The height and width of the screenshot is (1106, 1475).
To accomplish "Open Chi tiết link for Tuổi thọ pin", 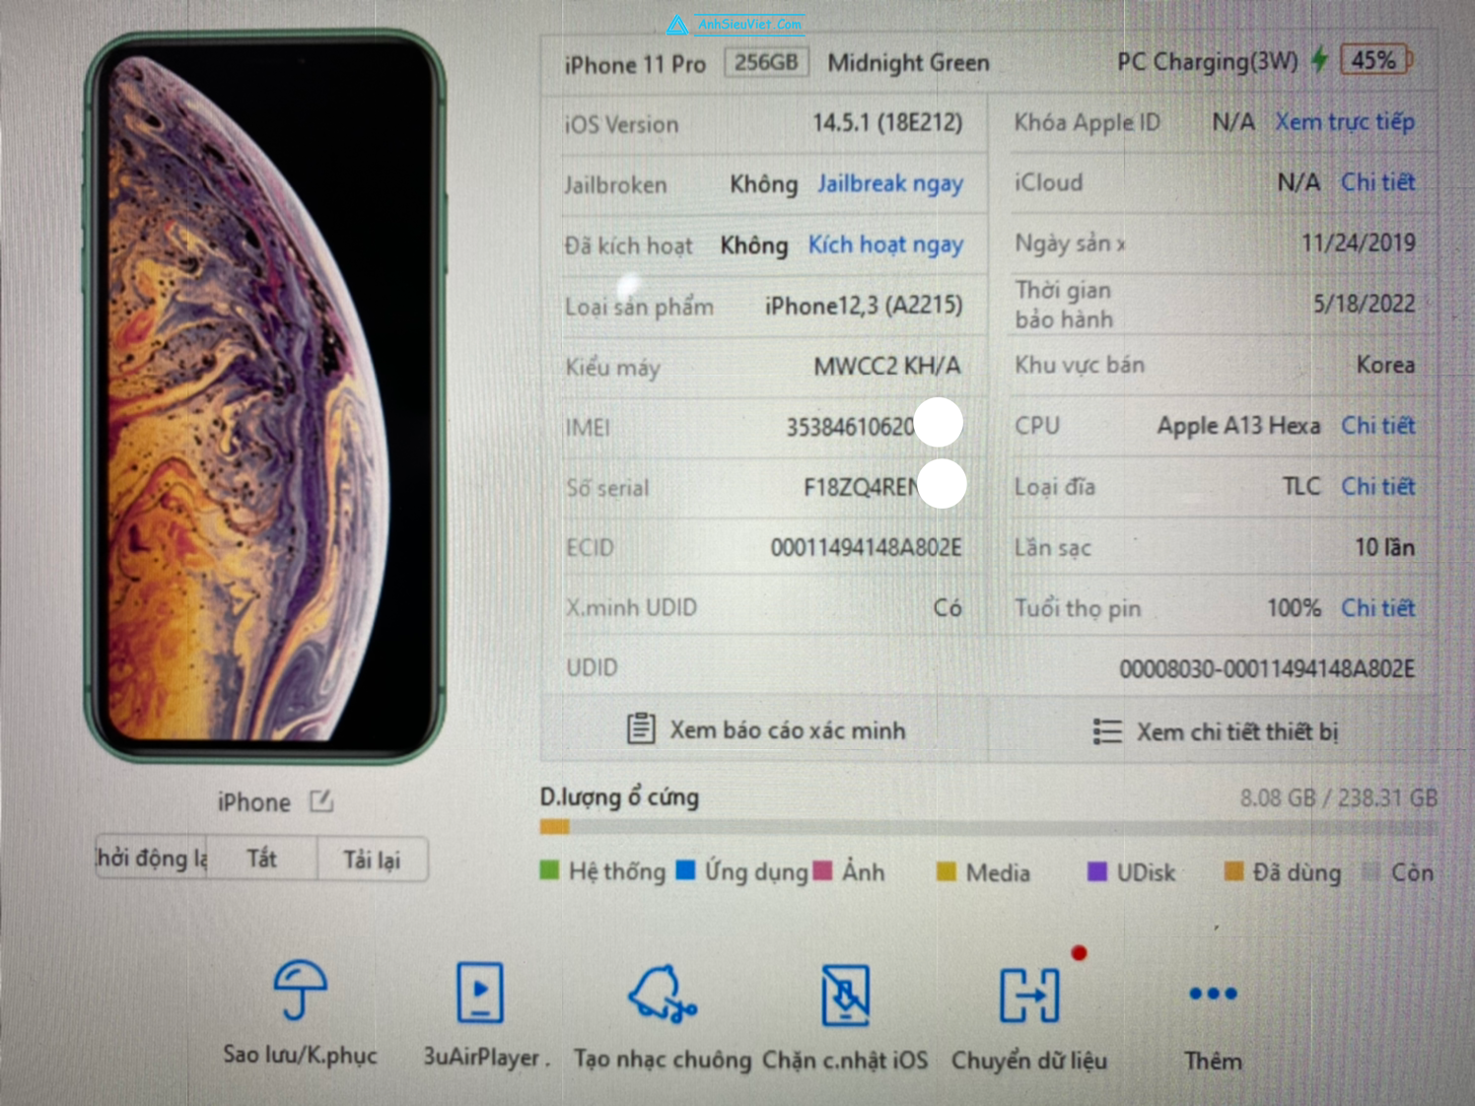I will coord(1377,608).
